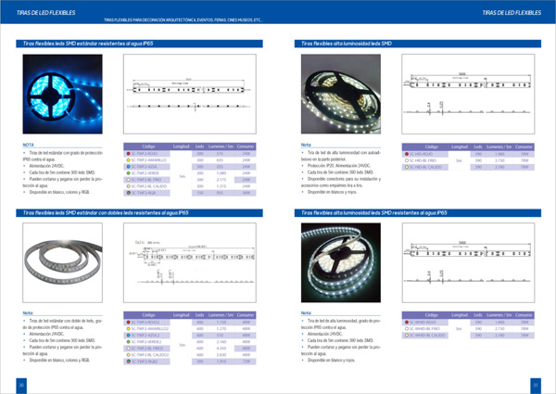The width and height of the screenshot is (556, 394).
Task: Click the red dot beside SC-TWF2-ROJO2
Action: click(129, 322)
